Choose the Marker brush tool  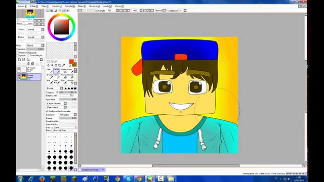56,76
